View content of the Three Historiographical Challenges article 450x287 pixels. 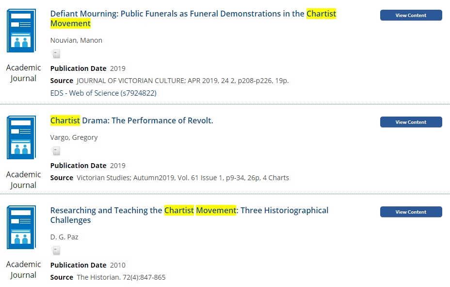coord(411,212)
